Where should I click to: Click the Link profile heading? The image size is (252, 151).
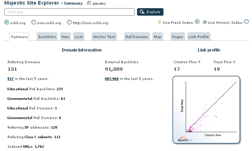[x=209, y=50]
